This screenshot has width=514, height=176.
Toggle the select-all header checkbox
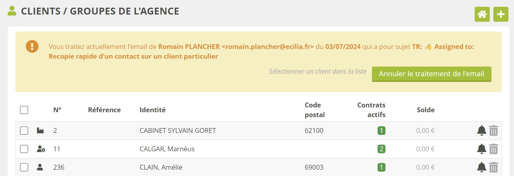point(24,110)
